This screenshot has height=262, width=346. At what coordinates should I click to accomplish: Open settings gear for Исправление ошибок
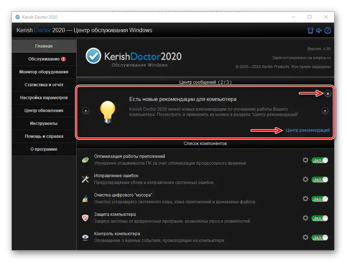[306, 180]
